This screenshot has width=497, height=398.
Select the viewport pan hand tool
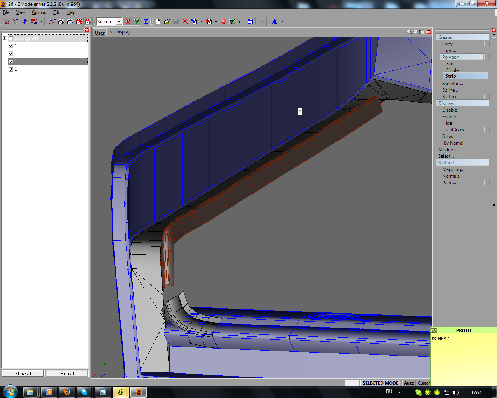[x=415, y=32]
